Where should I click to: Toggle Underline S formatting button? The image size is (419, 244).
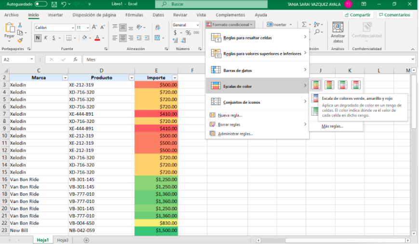[x=54, y=38]
